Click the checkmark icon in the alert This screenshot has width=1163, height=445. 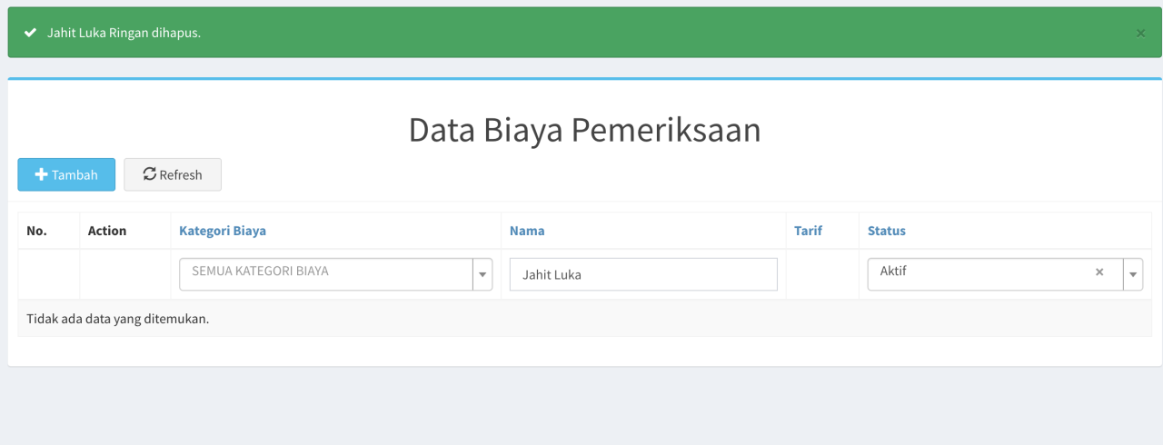[x=30, y=33]
